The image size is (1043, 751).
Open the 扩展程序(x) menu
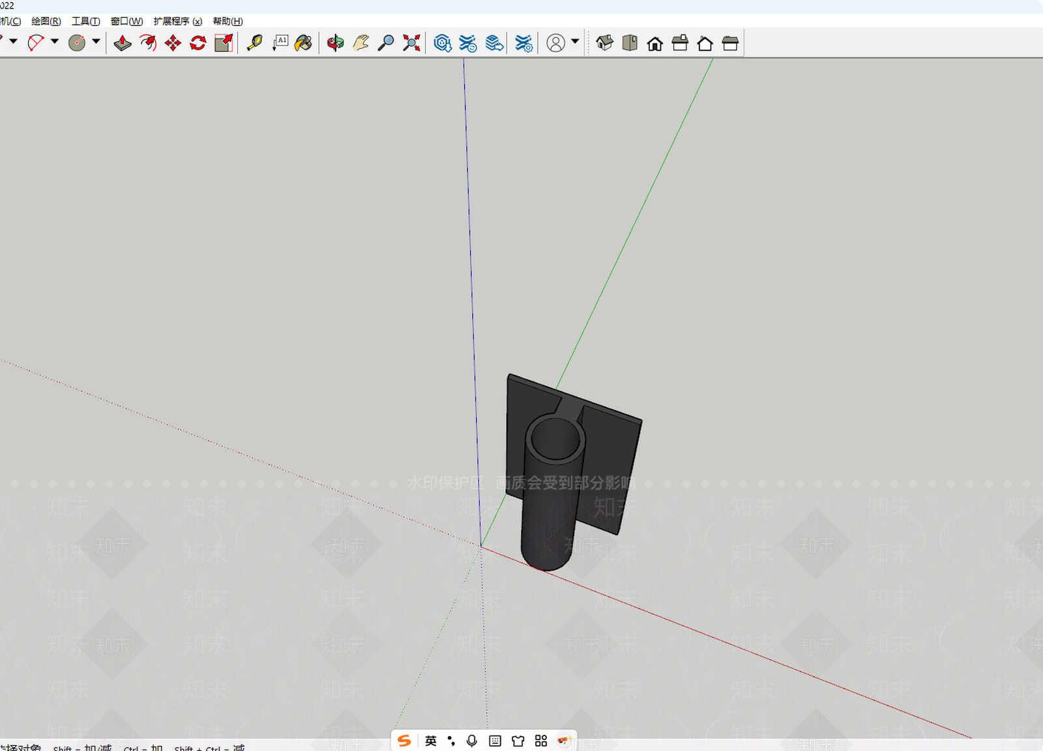178,22
